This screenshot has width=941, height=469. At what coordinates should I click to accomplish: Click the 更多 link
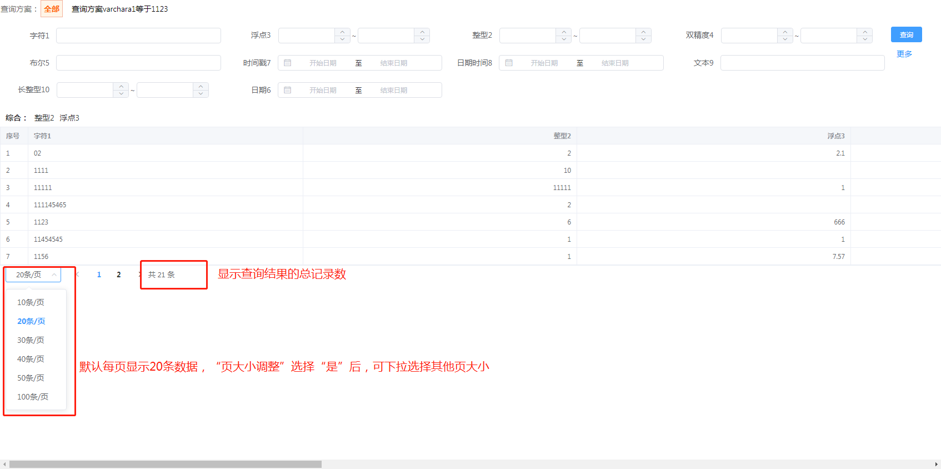(904, 54)
